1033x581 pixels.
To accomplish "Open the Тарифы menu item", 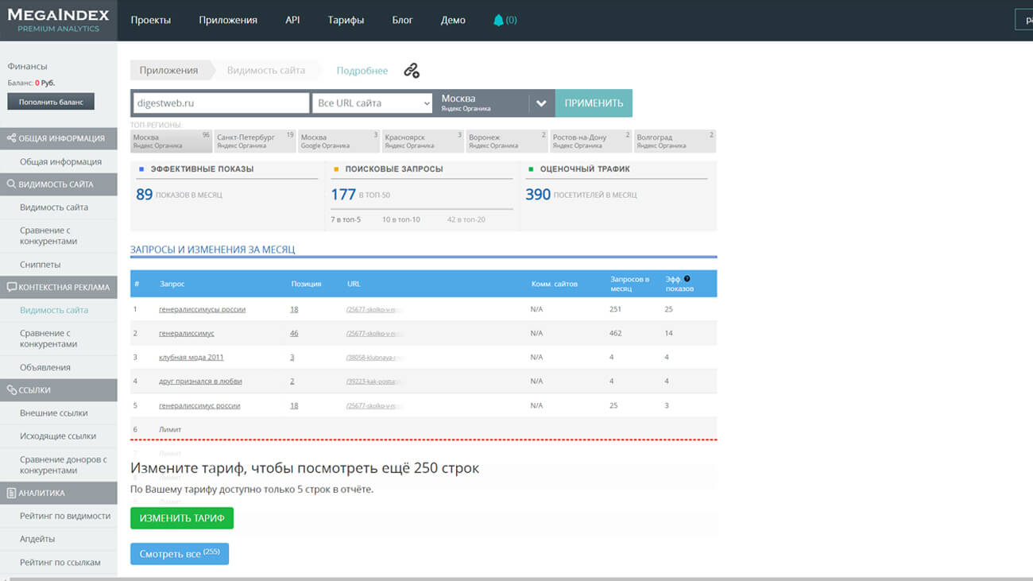I will coord(346,20).
